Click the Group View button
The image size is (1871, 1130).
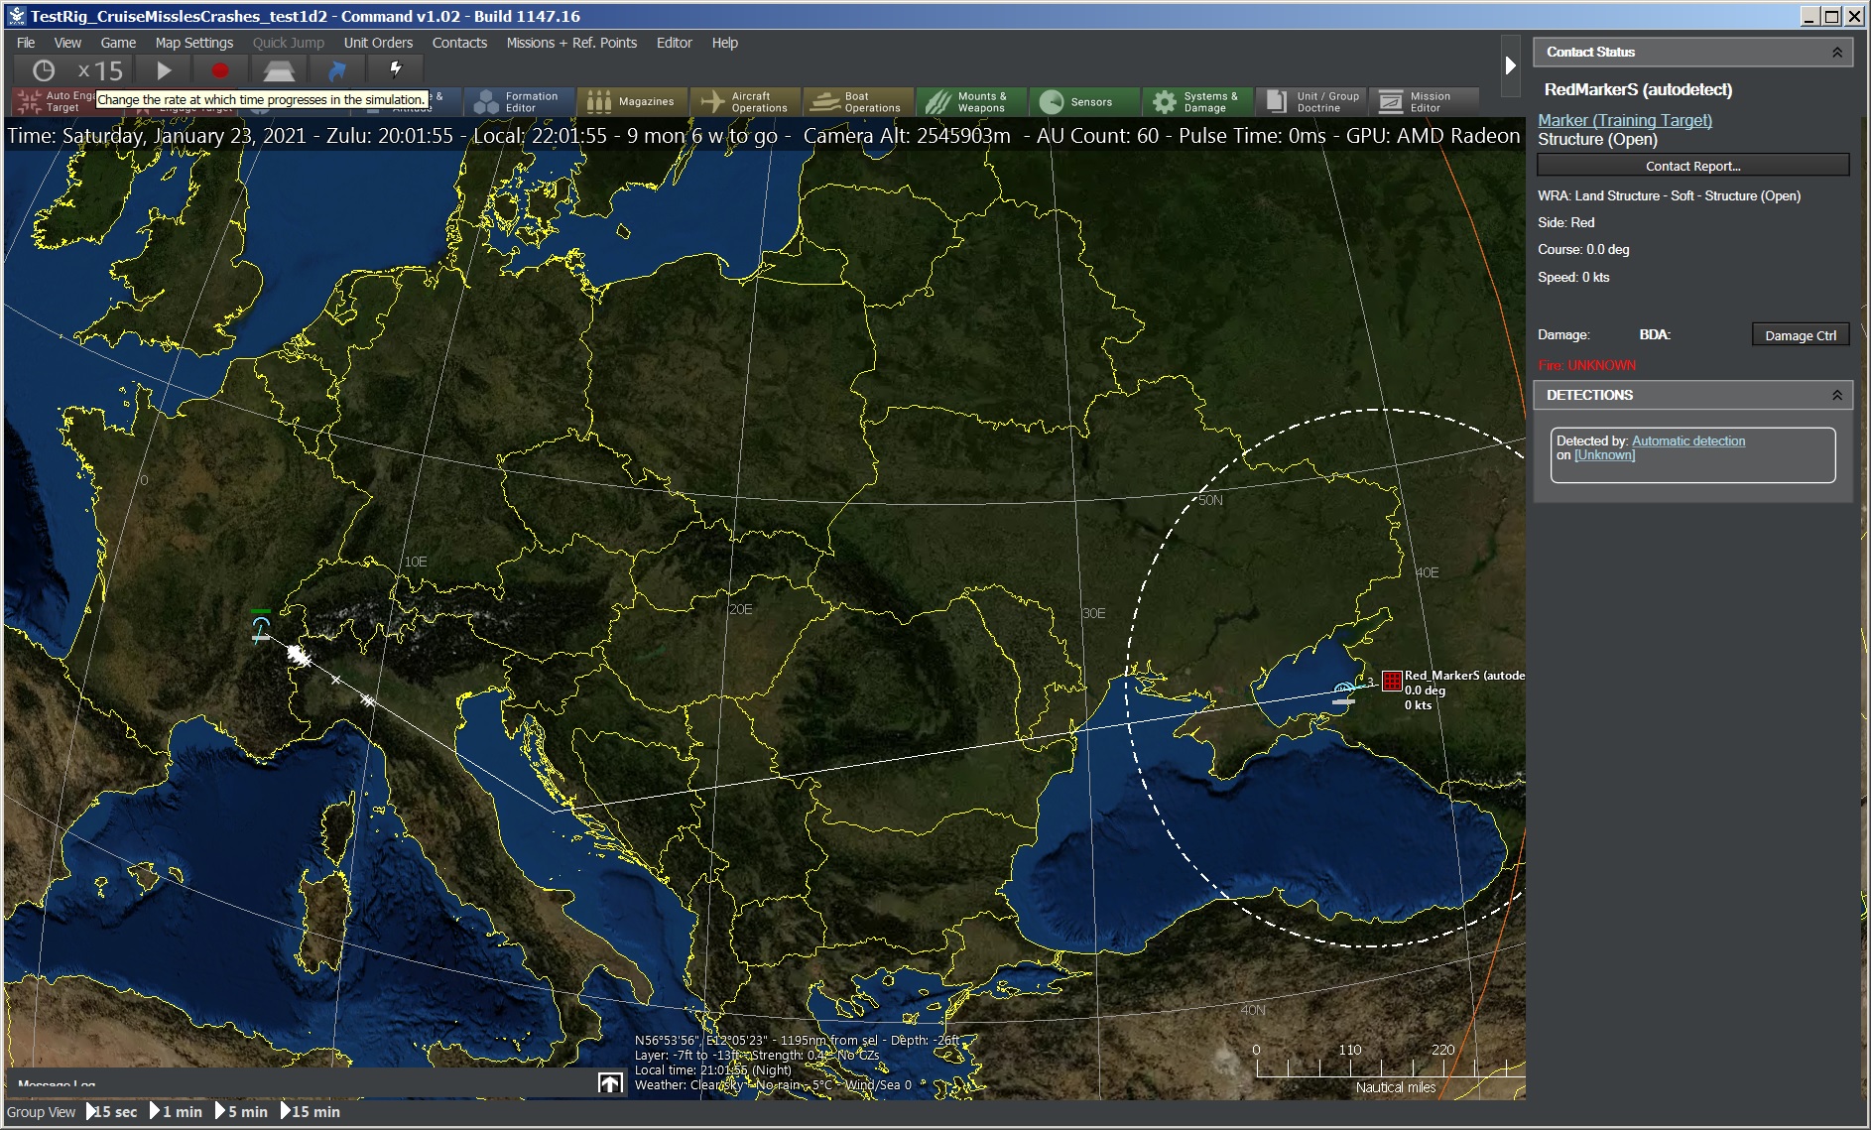point(41,1112)
